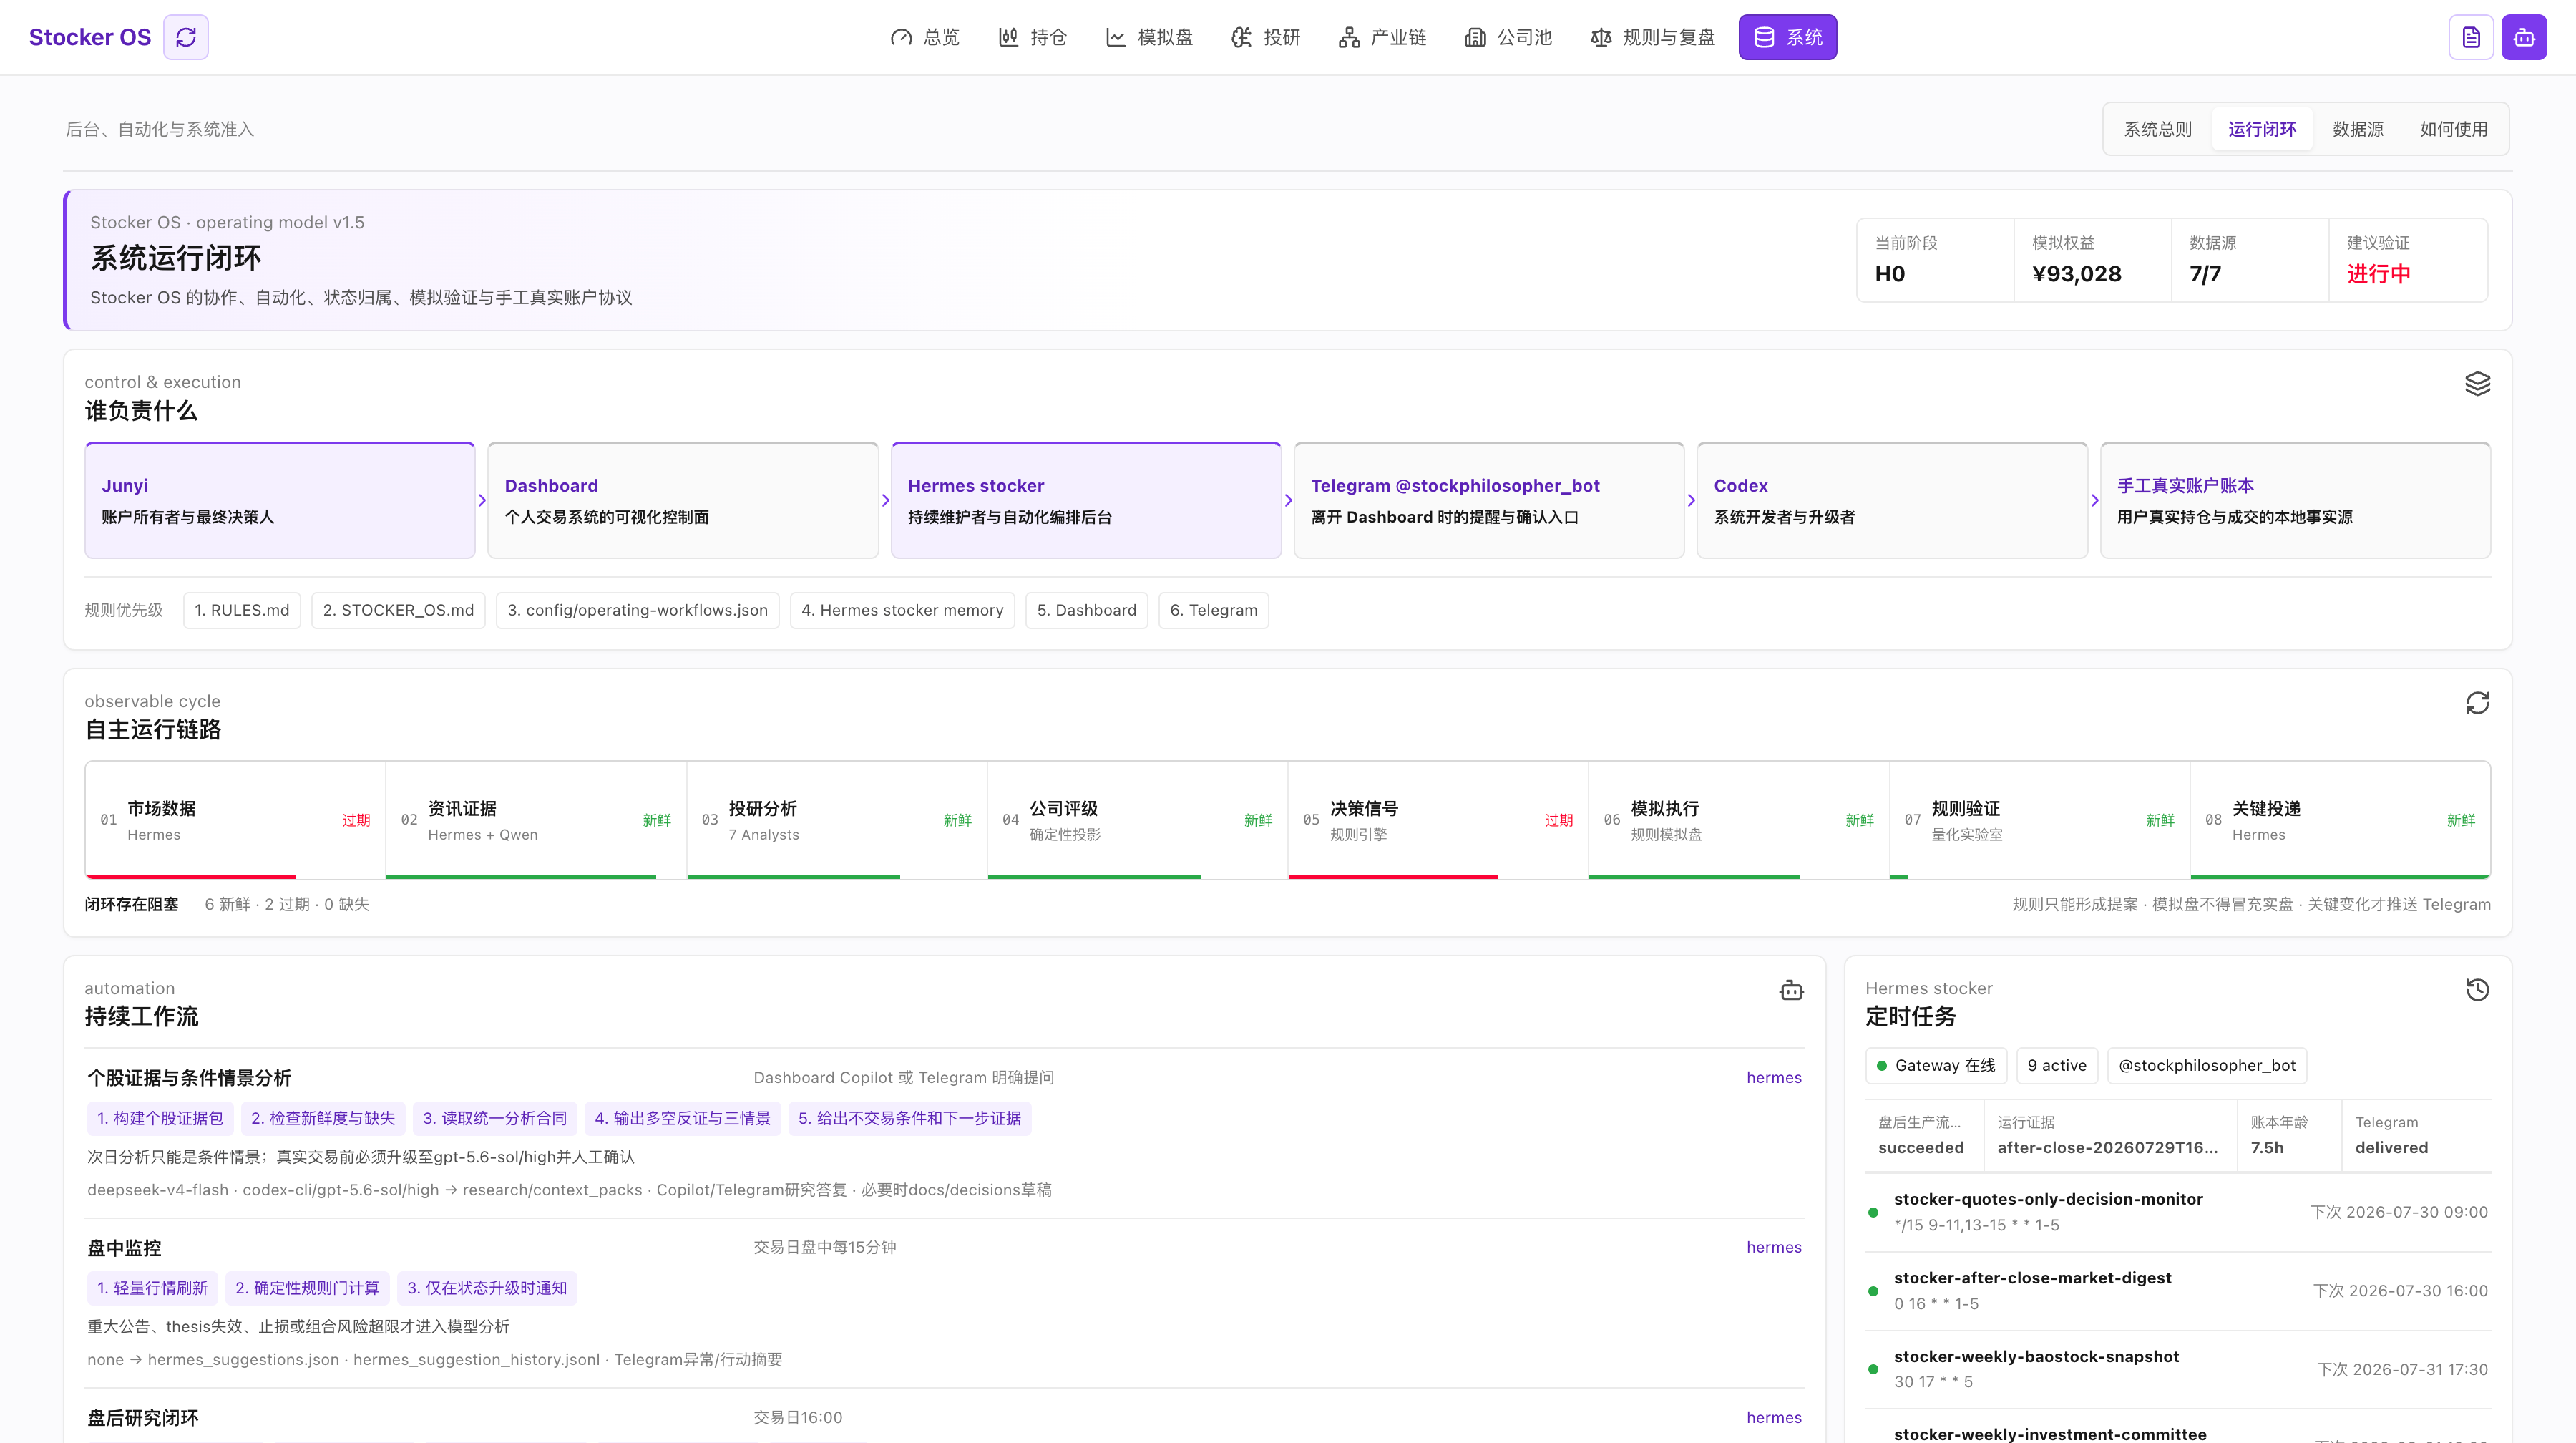Open 规则与复盘 rules and review nav item

click(1653, 37)
